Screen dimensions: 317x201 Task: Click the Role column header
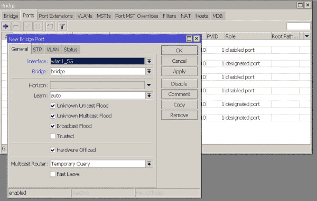point(248,36)
